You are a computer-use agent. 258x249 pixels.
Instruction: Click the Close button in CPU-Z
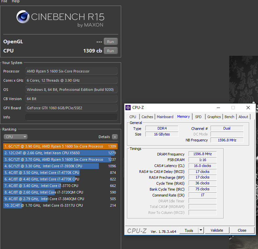point(242,230)
